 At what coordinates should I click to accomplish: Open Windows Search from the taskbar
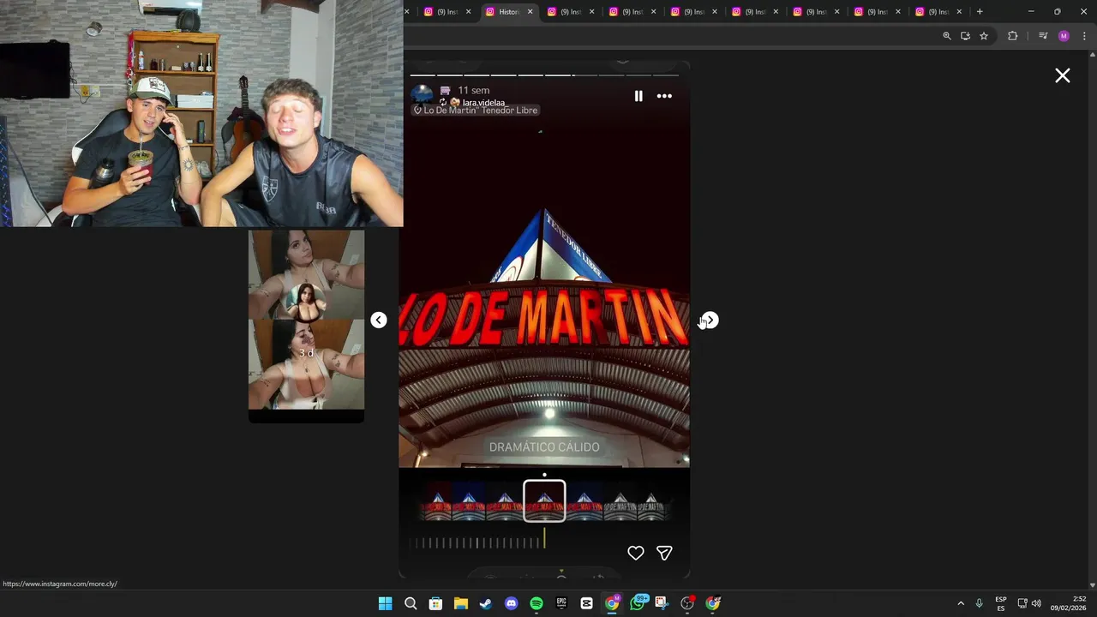click(x=411, y=603)
